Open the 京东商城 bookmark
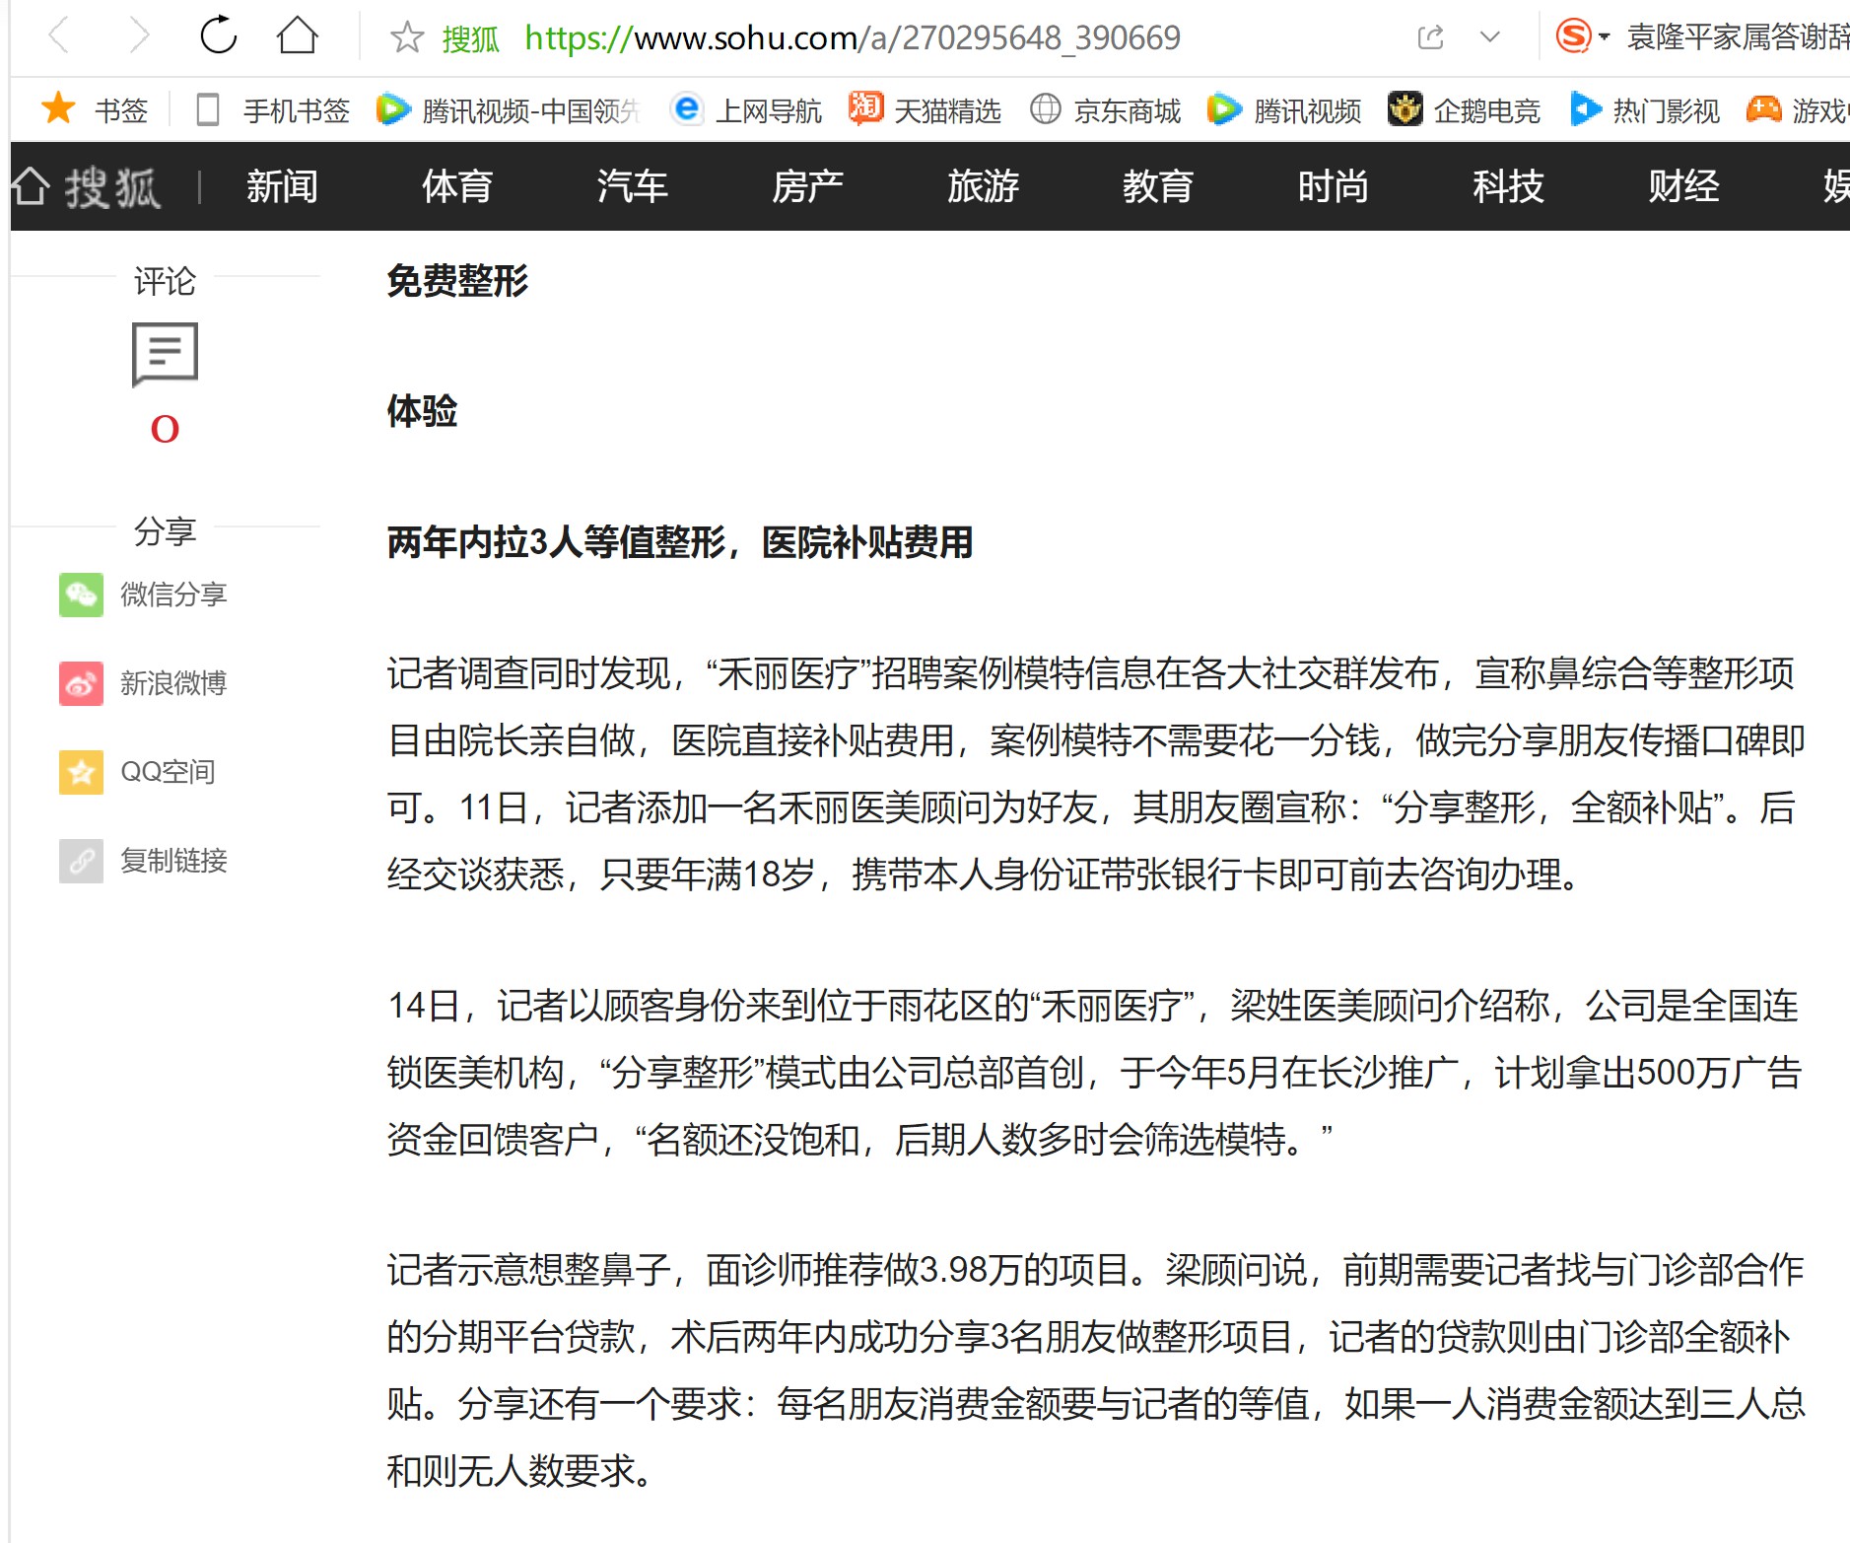 pos(1105,109)
